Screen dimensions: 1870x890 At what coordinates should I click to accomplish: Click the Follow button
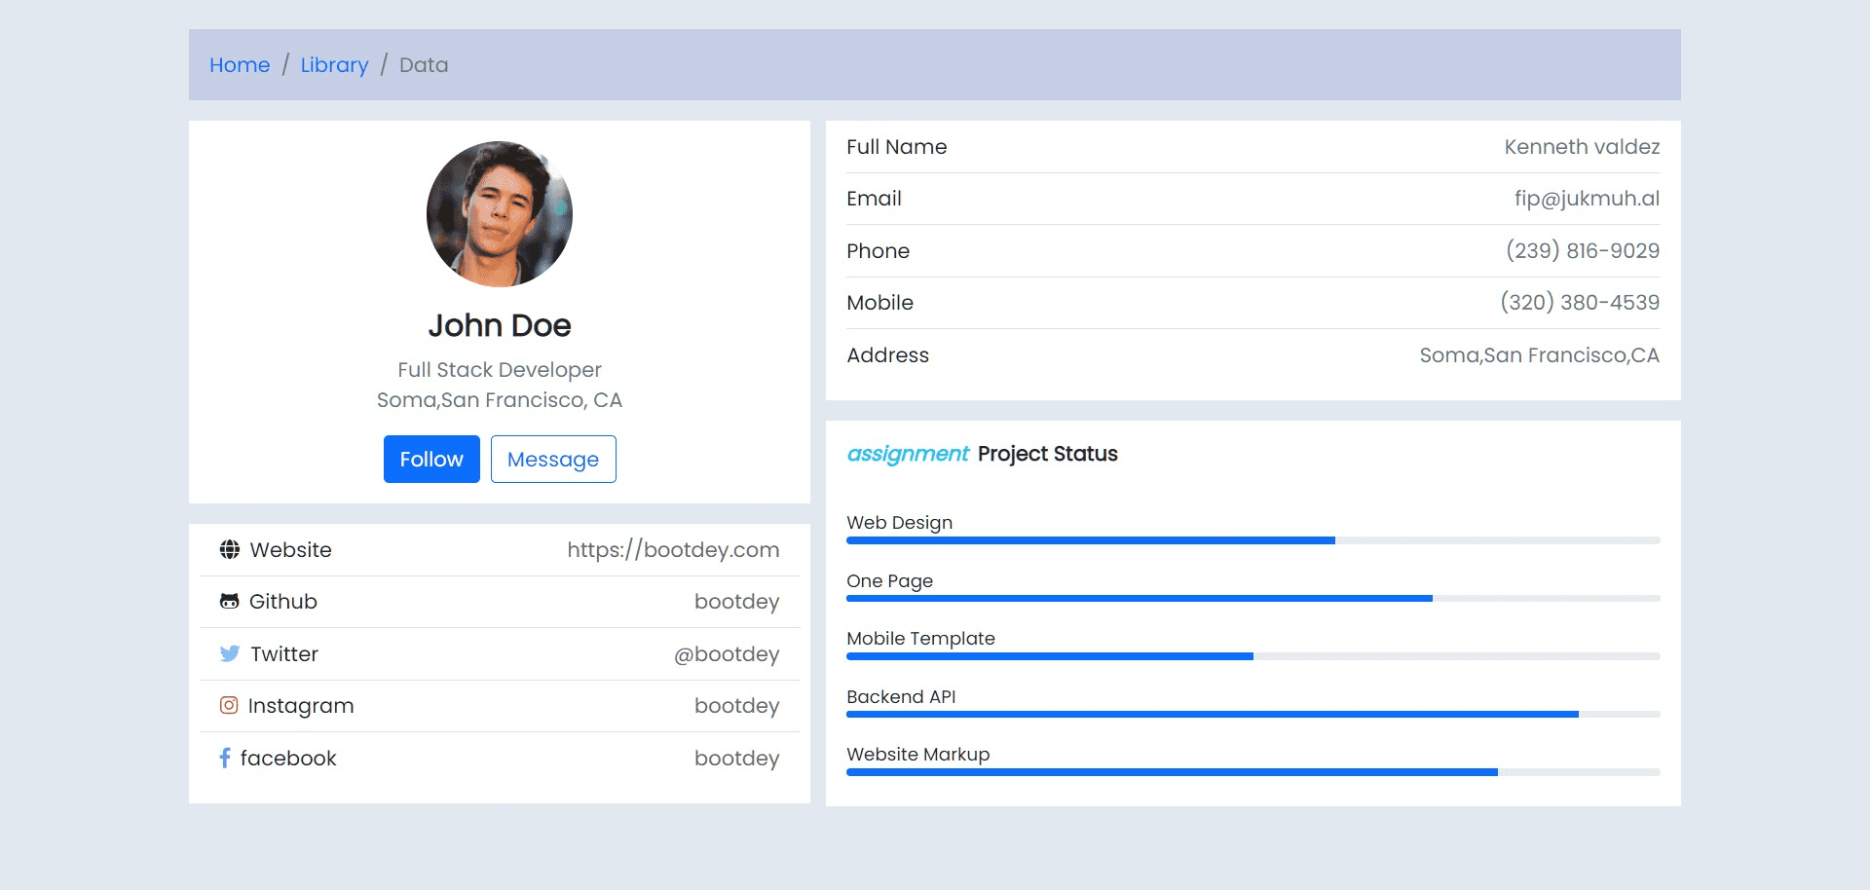430,459
